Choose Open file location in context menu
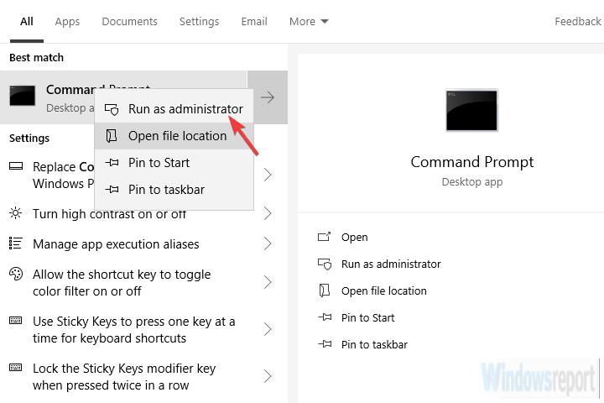The height and width of the screenshot is (403, 604). click(x=174, y=136)
